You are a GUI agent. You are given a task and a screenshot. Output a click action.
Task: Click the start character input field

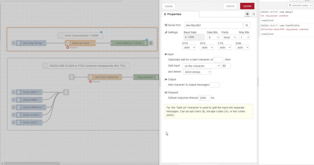(x=218, y=60)
